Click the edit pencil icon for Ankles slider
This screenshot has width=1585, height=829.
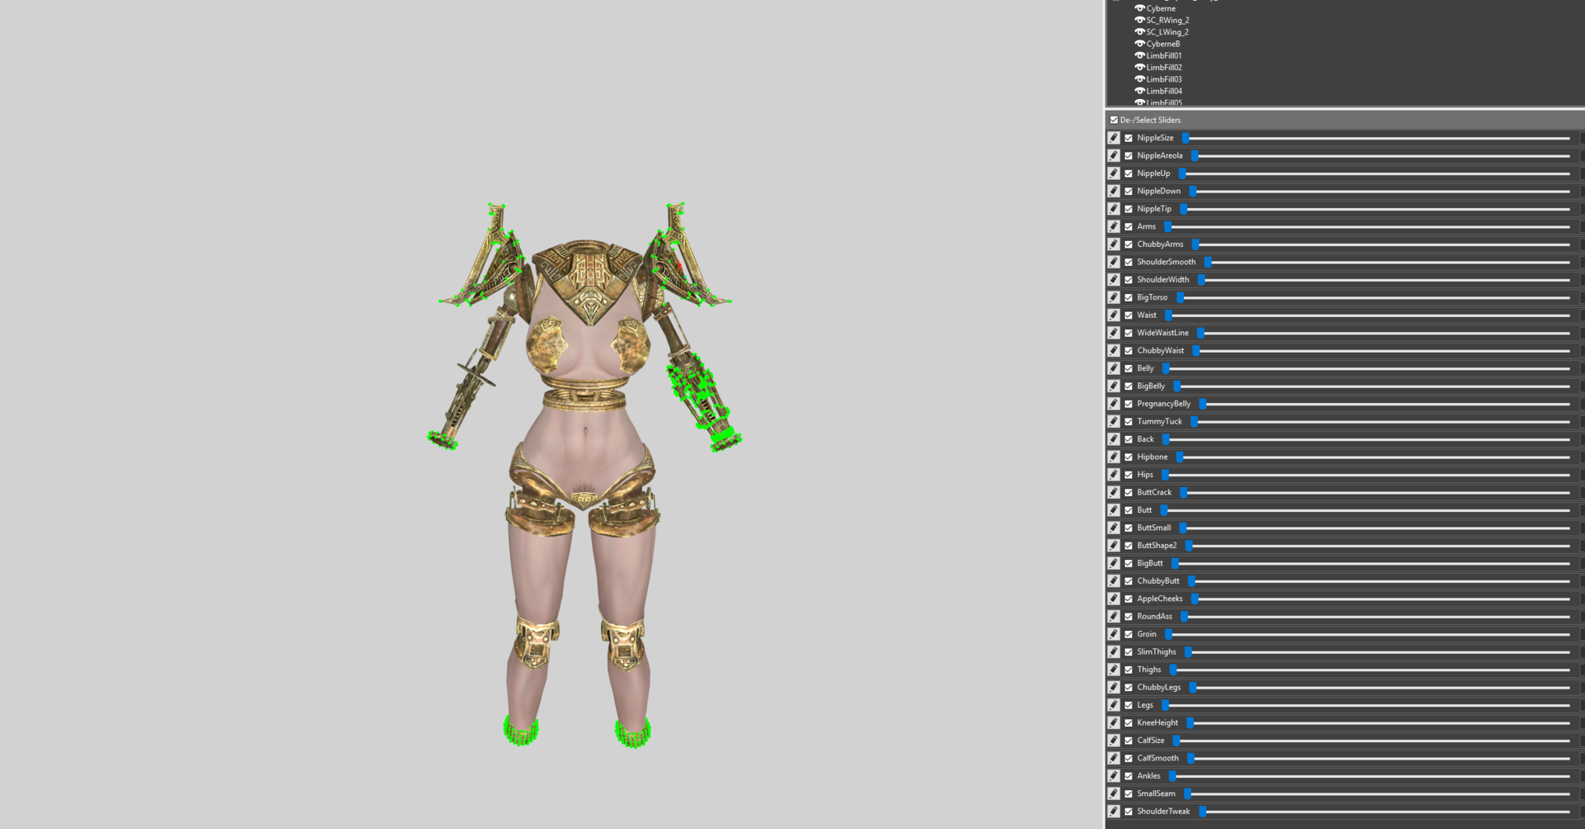1114,776
